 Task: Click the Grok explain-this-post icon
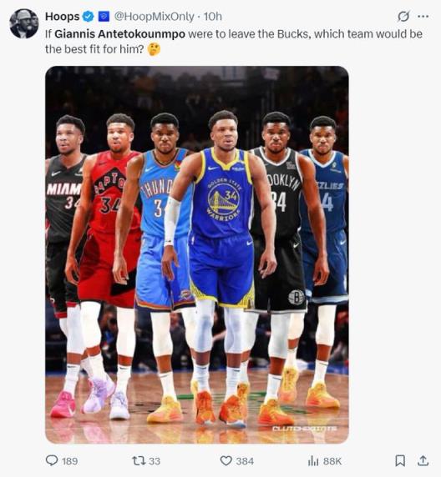pyautogui.click(x=403, y=17)
